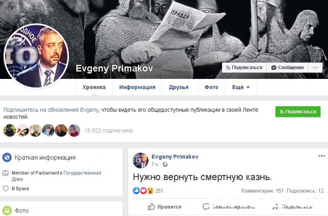Viewport: 328px width, 216px height.
Task: Click the wow reaction emoji under post
Action: 150,191
